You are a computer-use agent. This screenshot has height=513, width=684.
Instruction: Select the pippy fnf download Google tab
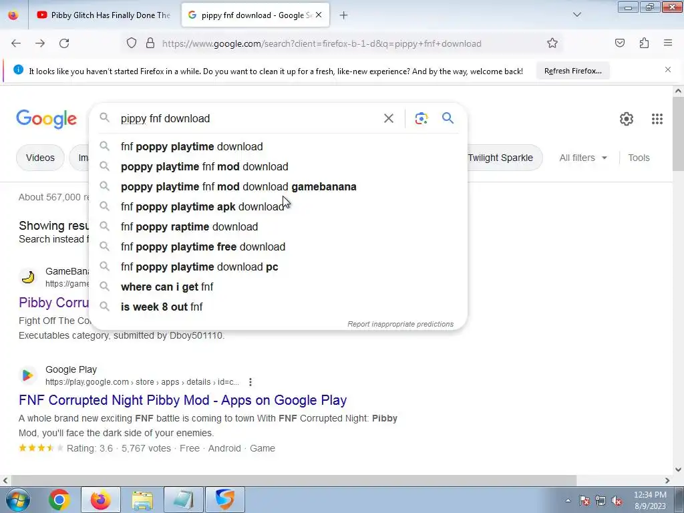[255, 15]
